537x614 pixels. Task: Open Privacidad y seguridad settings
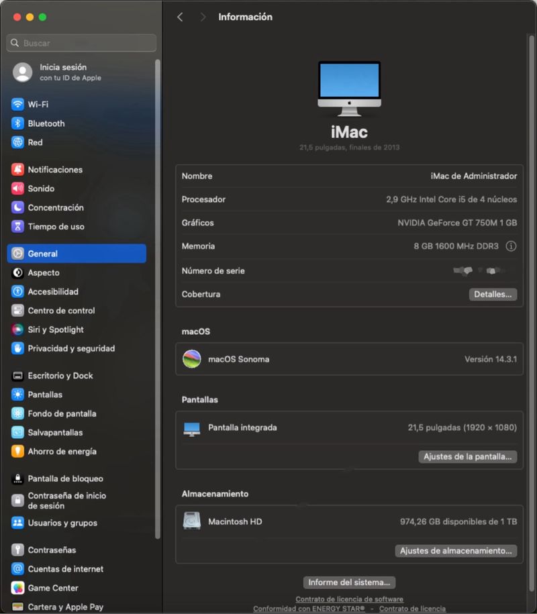point(77,348)
